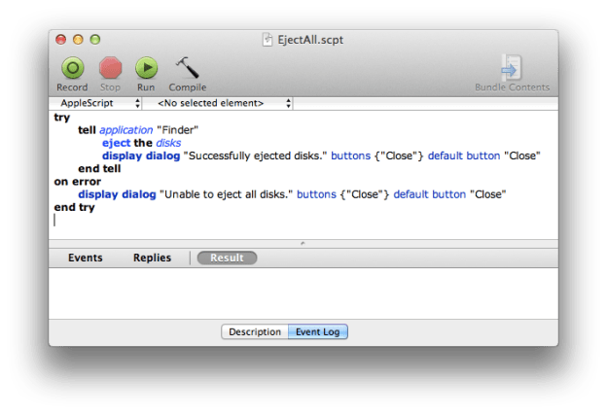Open the AppleScript language dropdown
Viewport: 607px width, 414px height.
pos(96,103)
